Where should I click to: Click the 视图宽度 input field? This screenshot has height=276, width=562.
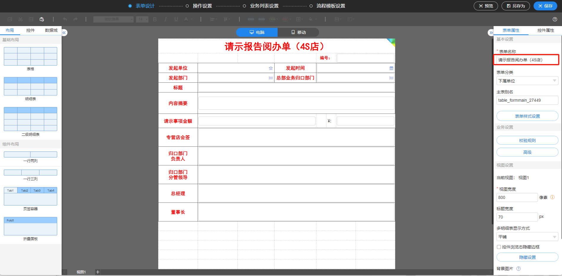pos(517,197)
